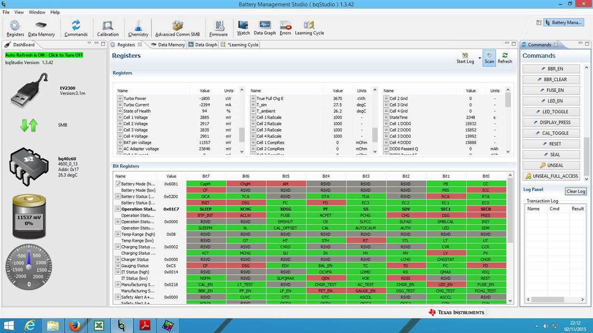Minimize the Commands panel
Screen dimensions: 593x333
tap(580, 44)
